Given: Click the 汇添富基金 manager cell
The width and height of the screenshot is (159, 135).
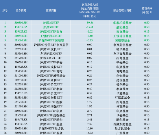Looking at the screenshot, I should [122, 98].
